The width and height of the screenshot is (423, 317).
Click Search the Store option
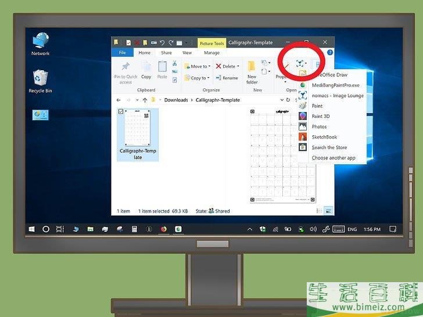point(332,147)
